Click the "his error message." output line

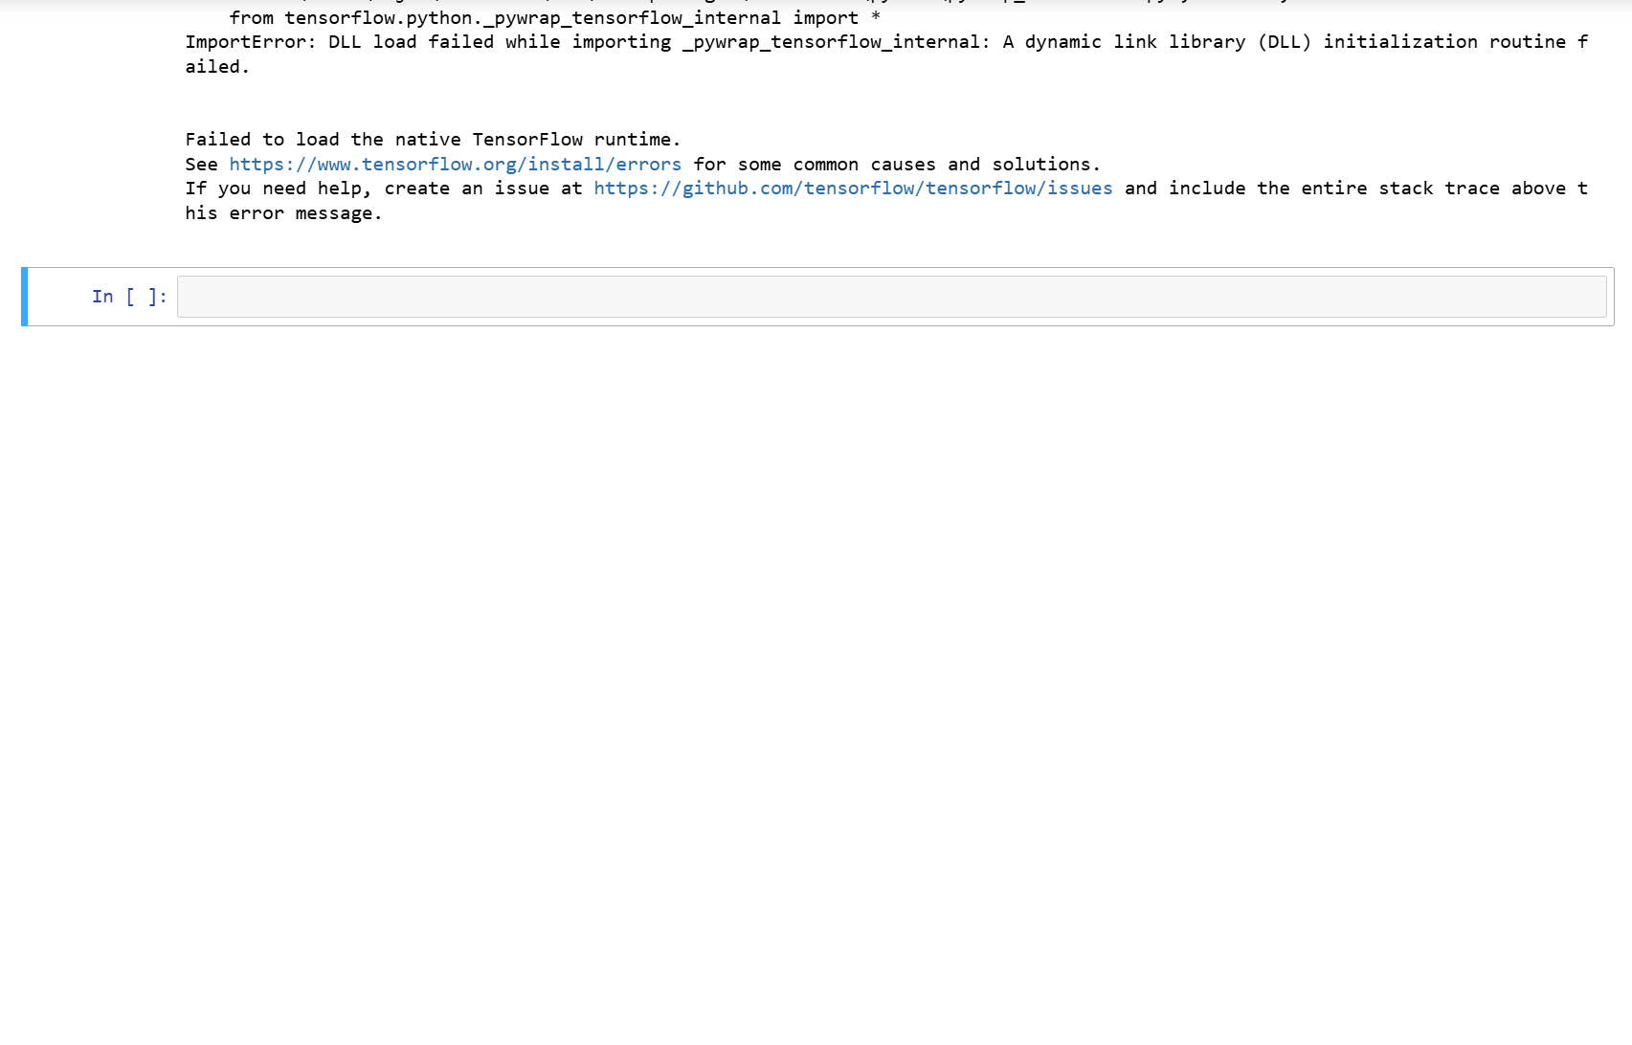click(x=283, y=213)
